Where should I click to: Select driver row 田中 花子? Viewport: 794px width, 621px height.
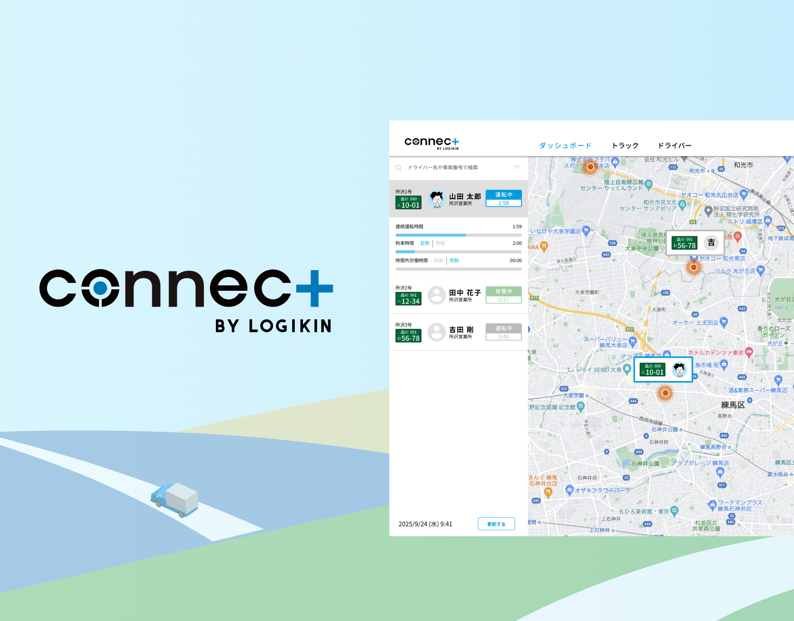pyautogui.click(x=458, y=295)
